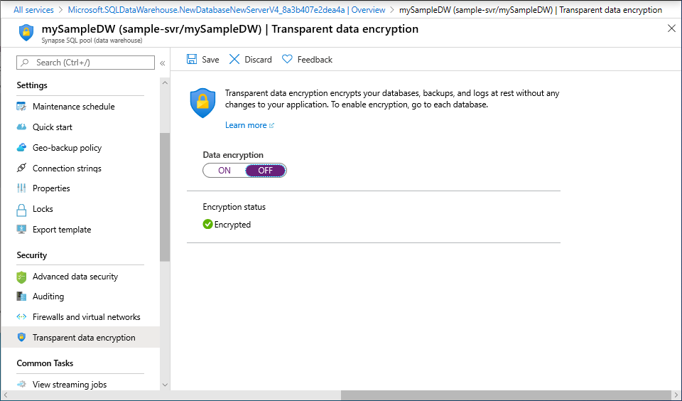Viewport: 682px width, 401px height.
Task: Click the Discard button label
Action: click(259, 60)
